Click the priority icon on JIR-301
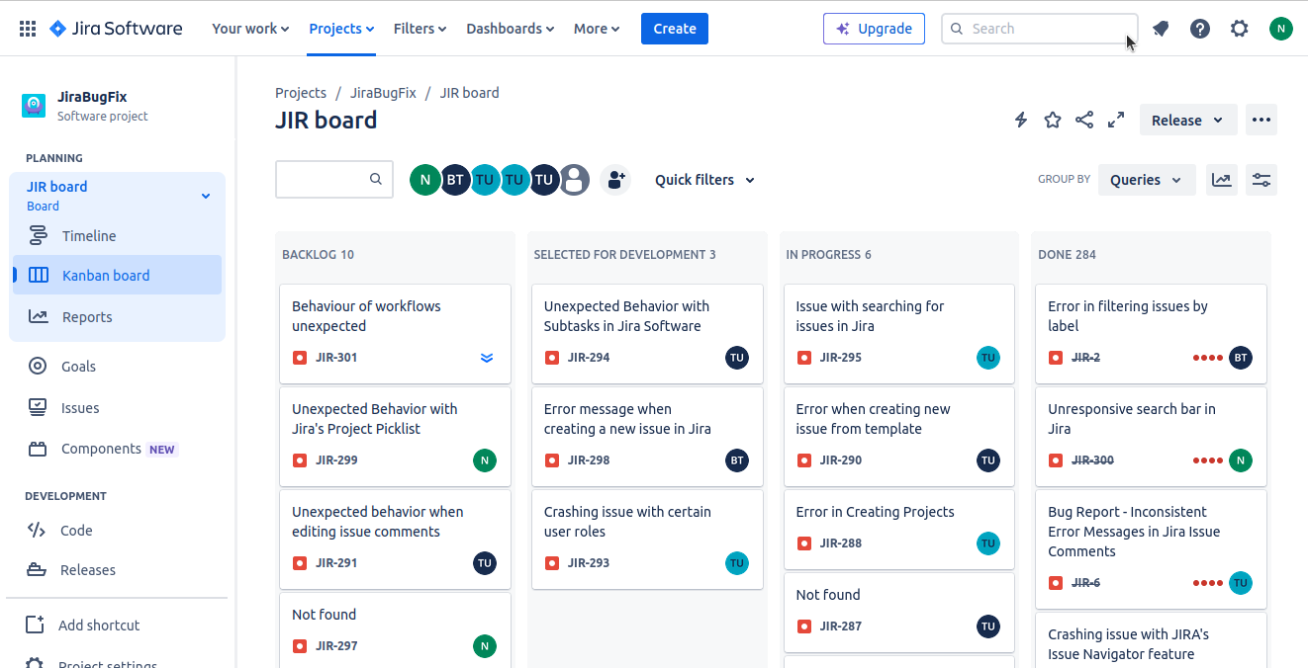1308x668 pixels. 486,358
